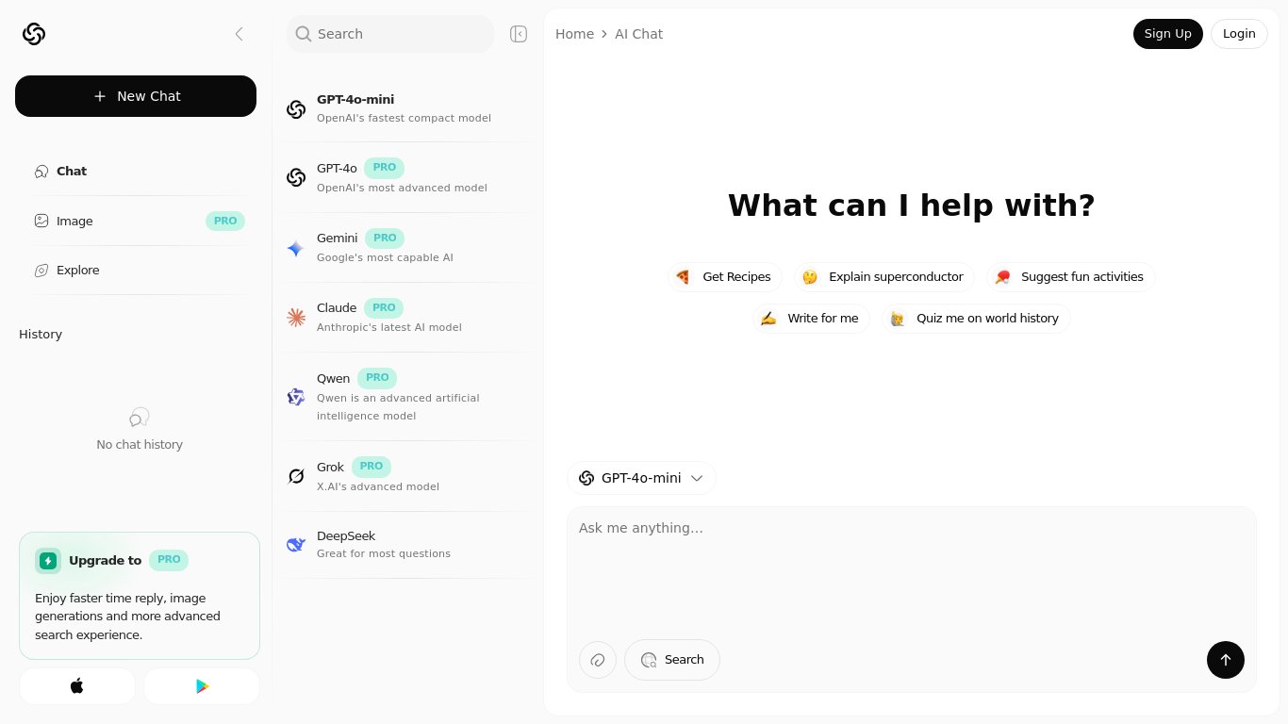Image resolution: width=1288 pixels, height=724 pixels.
Task: Toggle the model list panel
Action: (x=519, y=34)
